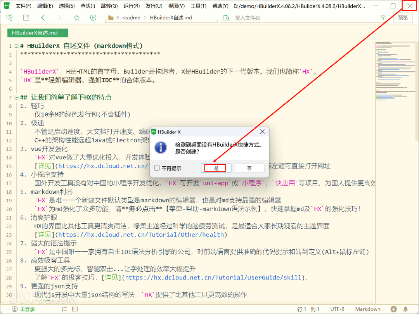Viewport: 419px width, 314px height.
Task: Click the outline list icon in the status bar
Action: coord(64,309)
